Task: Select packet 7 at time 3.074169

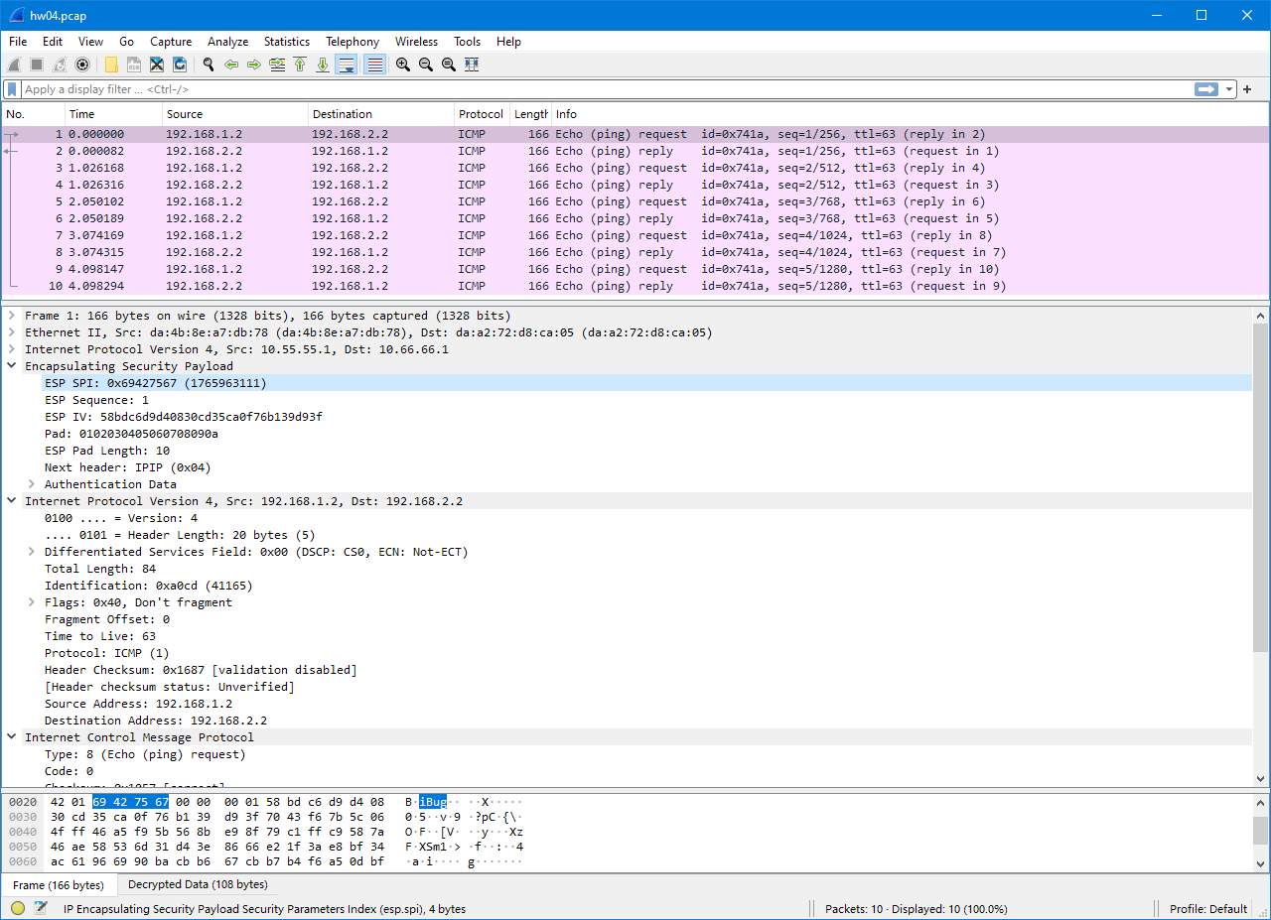Action: click(x=635, y=235)
